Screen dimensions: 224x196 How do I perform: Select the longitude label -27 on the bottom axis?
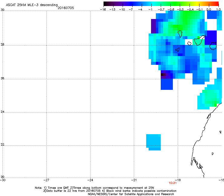46,180
